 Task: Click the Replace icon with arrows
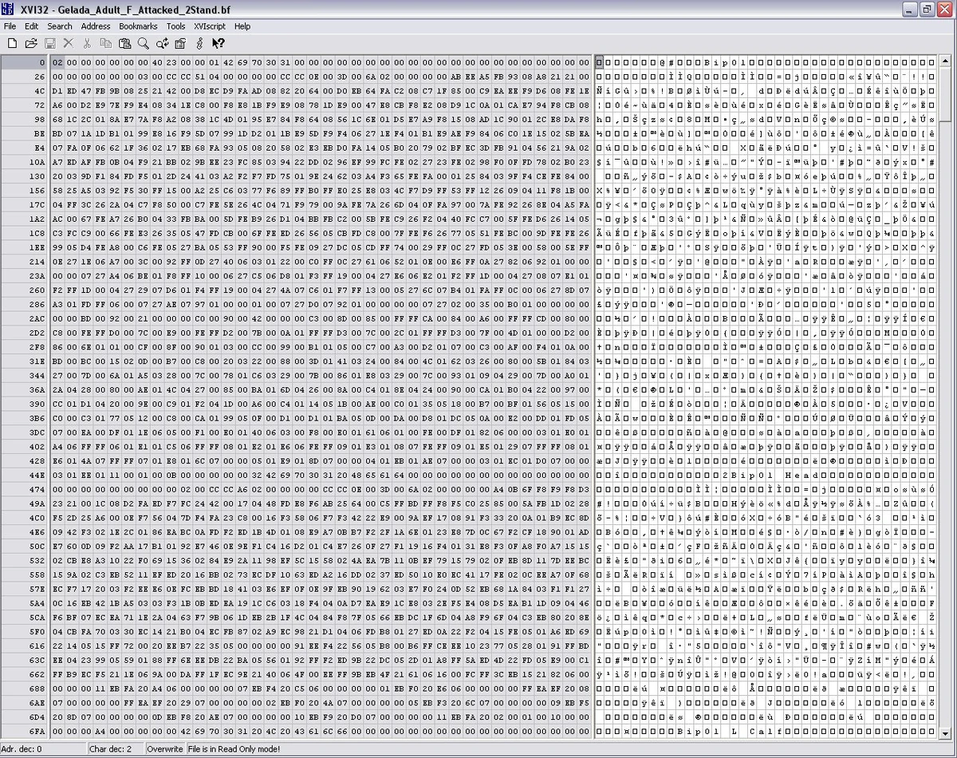(x=162, y=43)
